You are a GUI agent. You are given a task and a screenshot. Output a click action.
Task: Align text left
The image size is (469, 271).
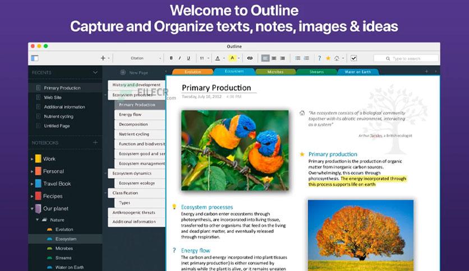tap(265, 58)
